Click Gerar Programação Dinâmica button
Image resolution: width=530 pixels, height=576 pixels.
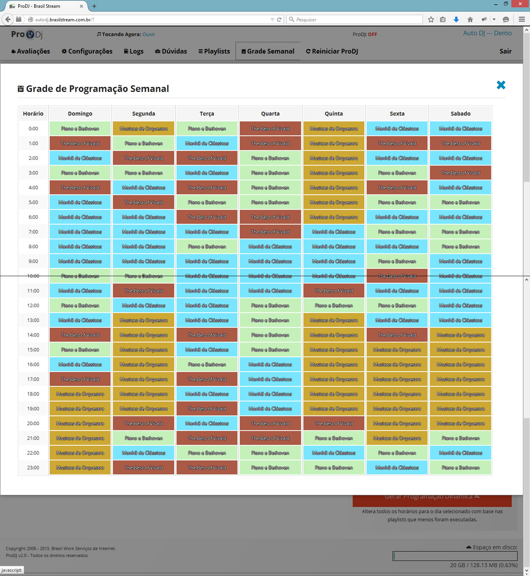[432, 500]
